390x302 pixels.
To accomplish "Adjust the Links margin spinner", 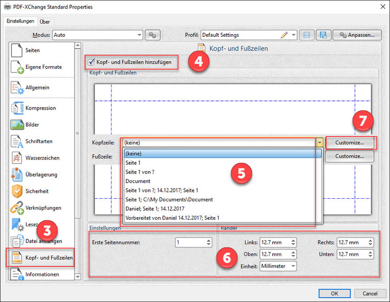I will click(293, 242).
